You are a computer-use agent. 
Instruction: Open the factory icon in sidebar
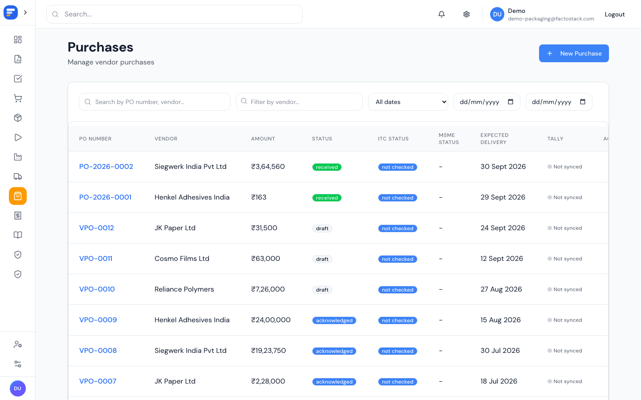pos(18,157)
